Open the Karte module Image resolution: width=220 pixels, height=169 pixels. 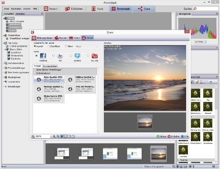click(x=97, y=9)
